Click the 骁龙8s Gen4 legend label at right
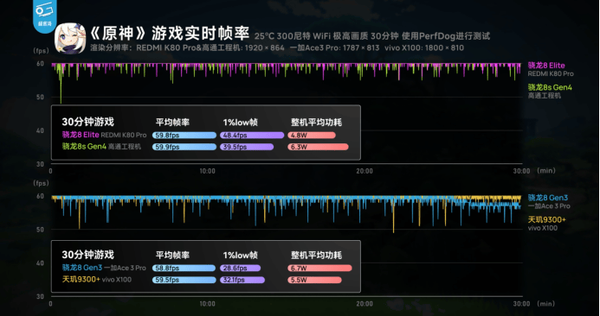 (550, 87)
